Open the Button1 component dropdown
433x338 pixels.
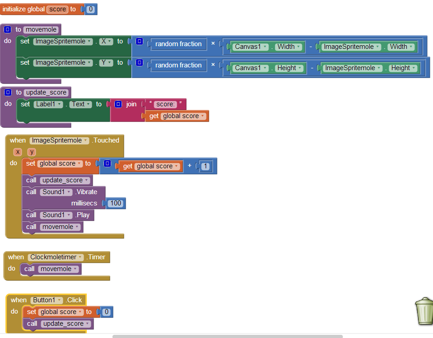[x=47, y=300]
